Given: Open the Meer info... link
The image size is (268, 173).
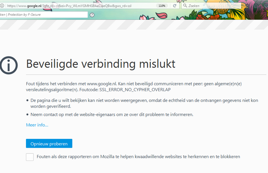Looking at the screenshot, I should click(x=37, y=125).
